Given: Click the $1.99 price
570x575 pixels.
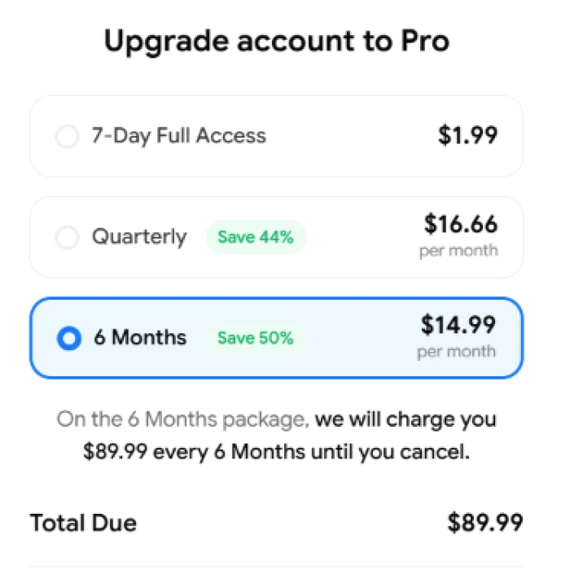Looking at the screenshot, I should pos(468,135).
